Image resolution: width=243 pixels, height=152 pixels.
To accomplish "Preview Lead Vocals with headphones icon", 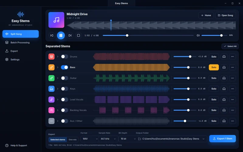I will click(224, 99).
